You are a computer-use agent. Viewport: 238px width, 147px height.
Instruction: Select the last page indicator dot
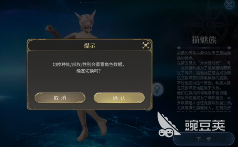pyautogui.click(x=99, y=2)
